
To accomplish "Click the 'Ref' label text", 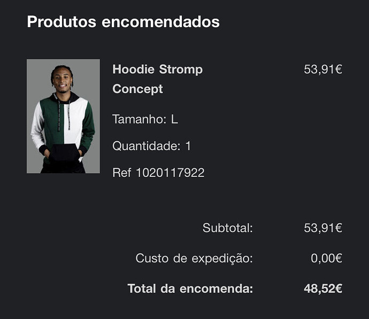I will click(x=122, y=173).
